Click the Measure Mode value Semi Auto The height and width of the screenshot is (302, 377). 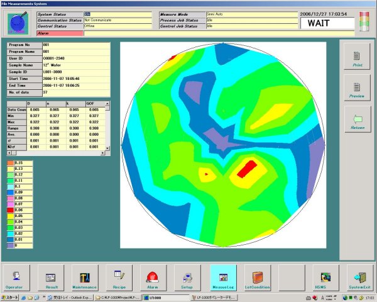(252, 14)
